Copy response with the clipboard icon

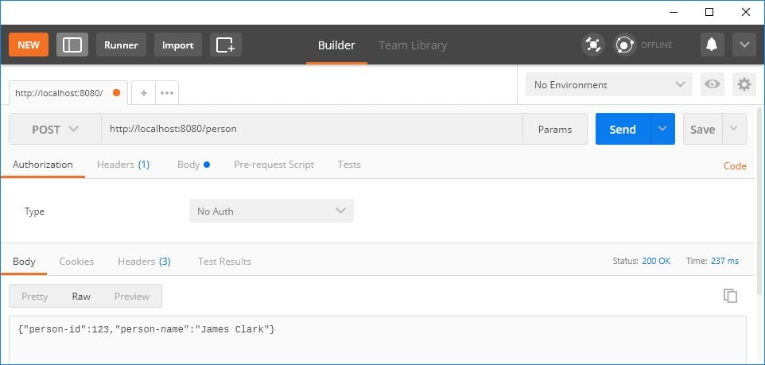(x=730, y=296)
